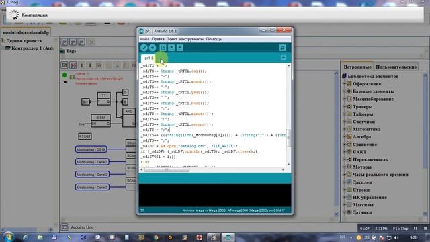Image resolution: width=430 pixels, height=242 pixels.
Task: Expand the Базовые элементы library folder
Action: tap(344, 91)
